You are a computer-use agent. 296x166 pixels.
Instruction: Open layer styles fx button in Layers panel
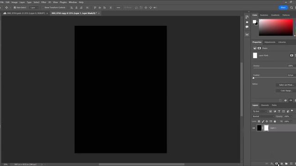point(272,164)
